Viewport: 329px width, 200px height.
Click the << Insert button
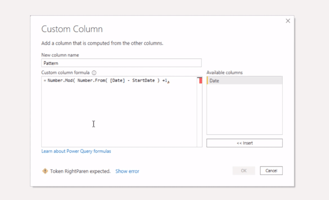(244, 143)
